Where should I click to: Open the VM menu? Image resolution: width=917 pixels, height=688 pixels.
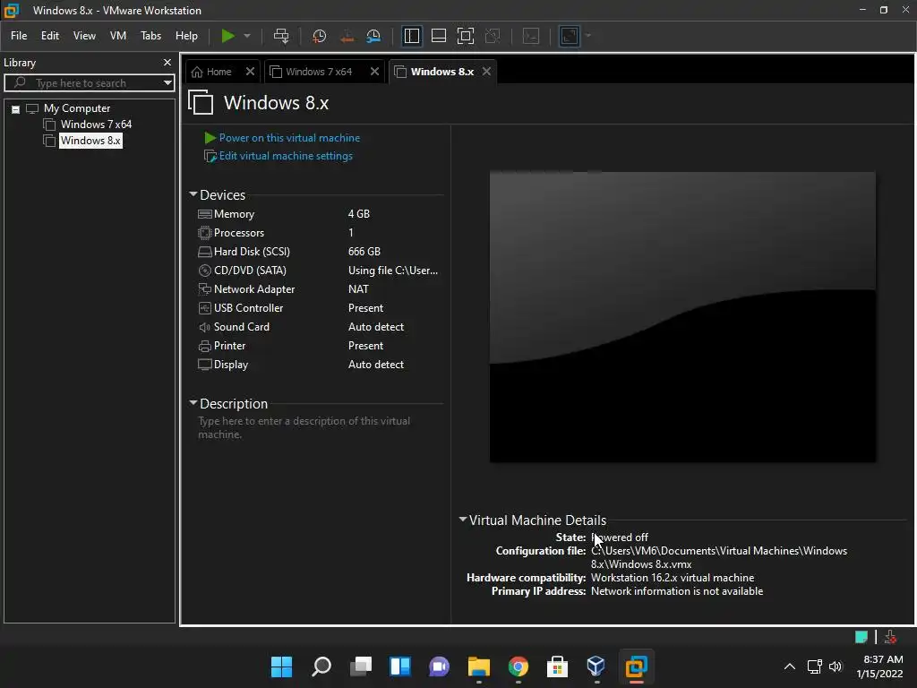click(x=118, y=36)
